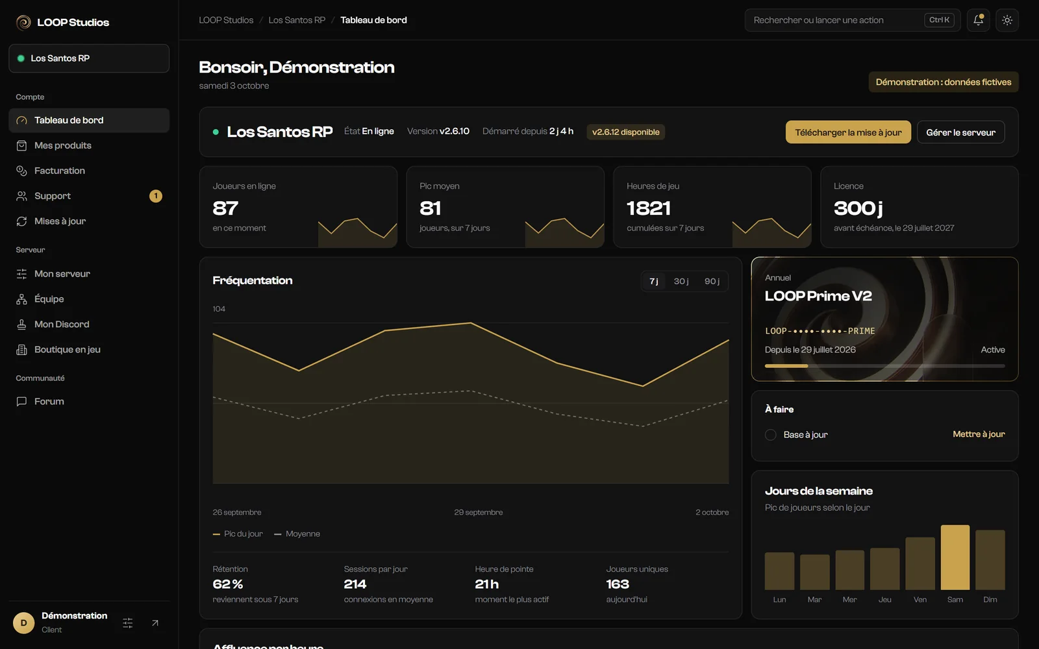Click the Mes produits package icon
Screen dimensions: 1039x649
21,146
